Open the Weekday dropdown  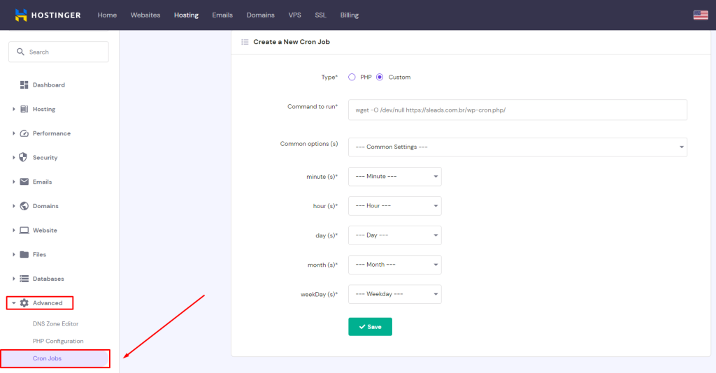click(x=394, y=294)
